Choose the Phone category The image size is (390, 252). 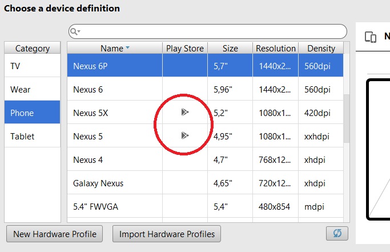pyautogui.click(x=32, y=113)
